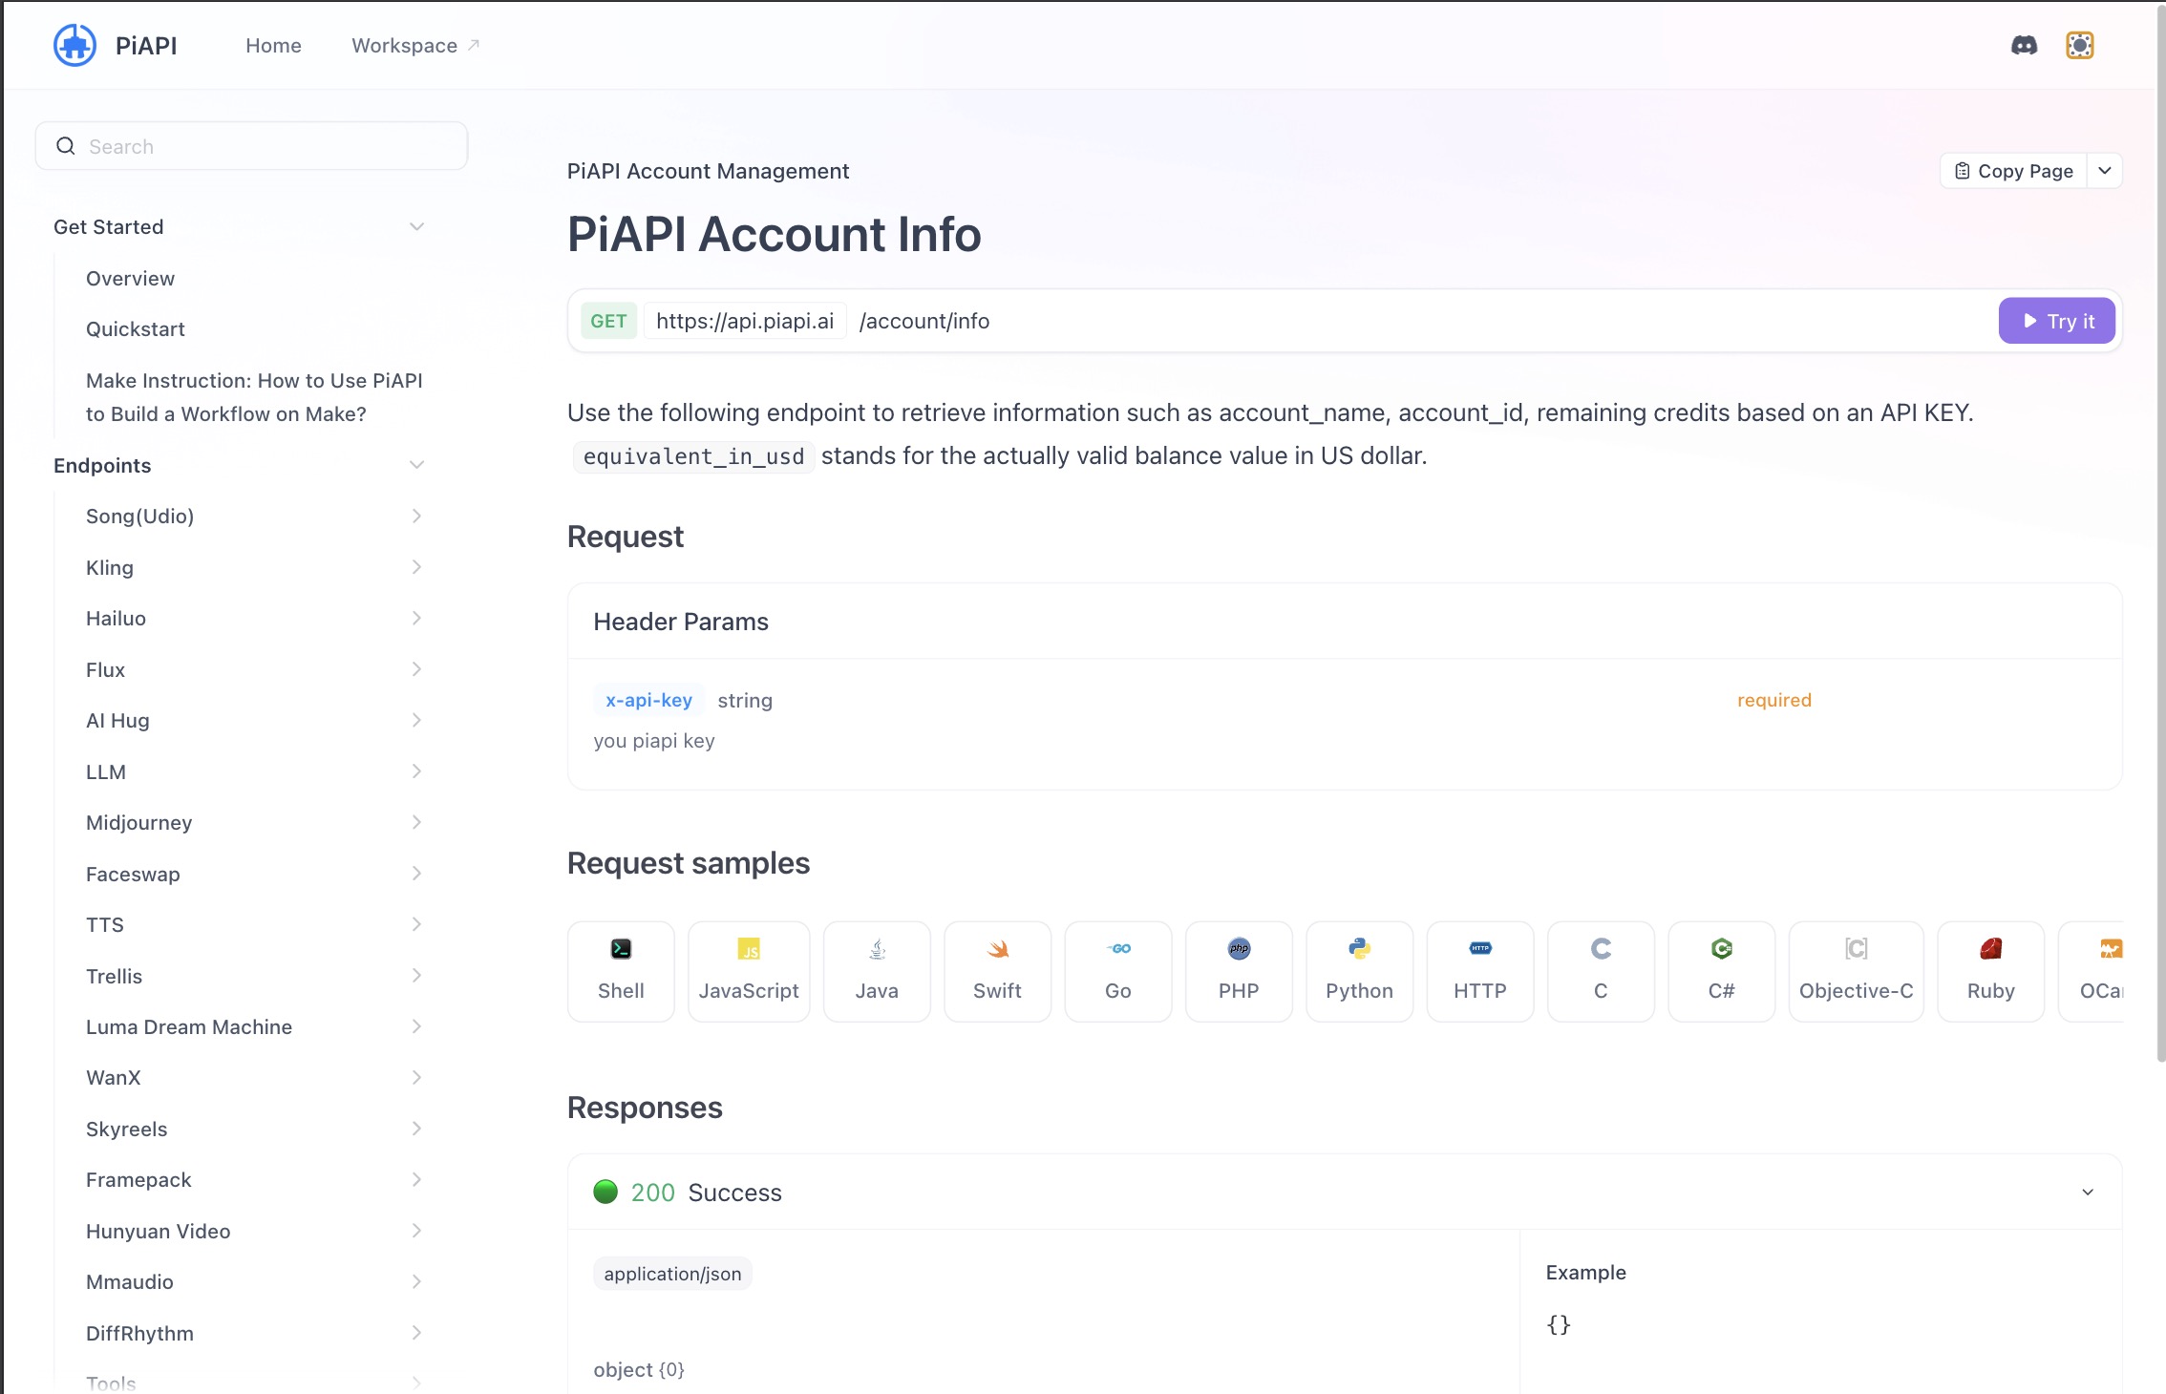
Task: Select the Swift sample icon
Action: (997, 948)
